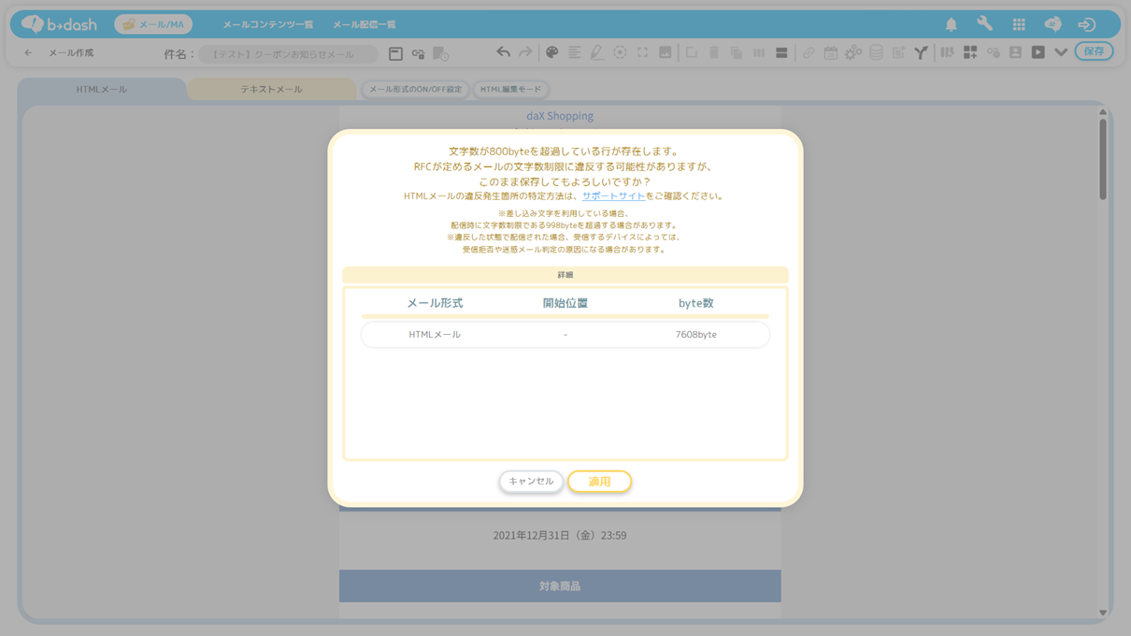Viewport: 1131px width, 636px height.
Task: Open the apps grid menu
Action: tap(1019, 24)
